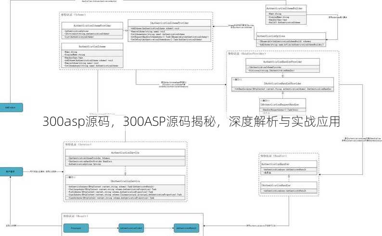Viewport: 382px width, 236px height.
Task: Select GetHandlerAsync method row in IAuthenticationHandlerProvider
Action: coord(282,89)
